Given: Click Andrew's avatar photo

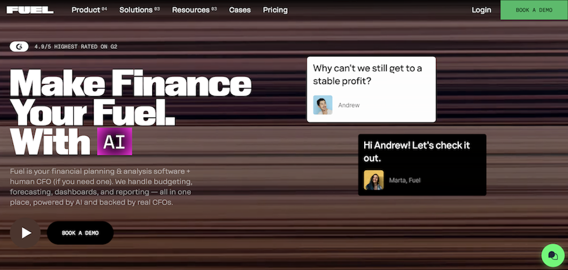Looking at the screenshot, I should coord(323,105).
